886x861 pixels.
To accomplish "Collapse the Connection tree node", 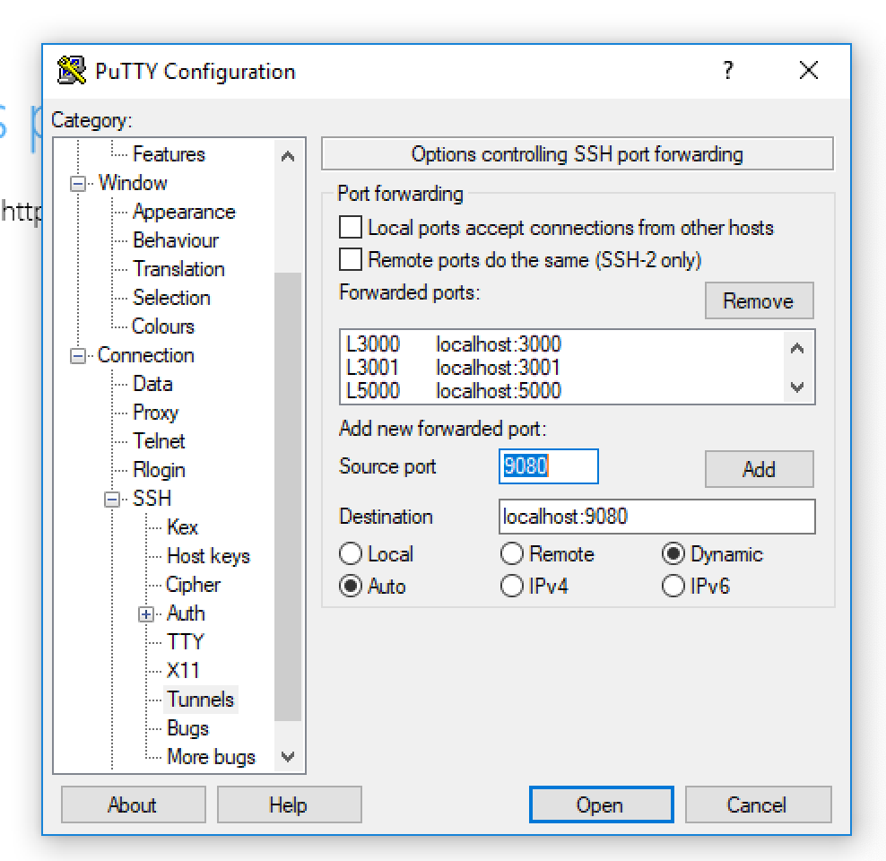I will 78,356.
